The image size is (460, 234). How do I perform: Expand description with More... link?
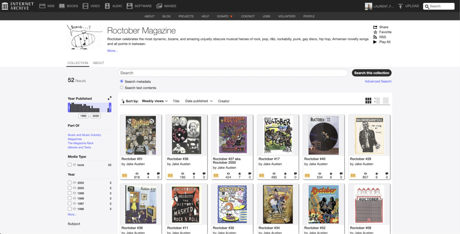pos(113,51)
